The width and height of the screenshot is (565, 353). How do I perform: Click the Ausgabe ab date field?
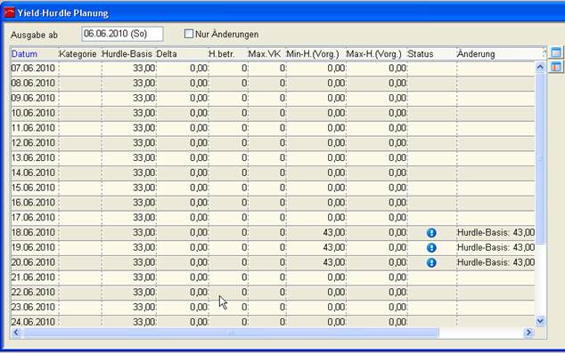tap(122, 34)
